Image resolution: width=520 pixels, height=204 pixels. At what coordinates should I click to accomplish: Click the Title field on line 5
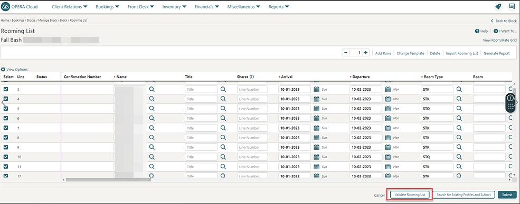tap(201, 109)
